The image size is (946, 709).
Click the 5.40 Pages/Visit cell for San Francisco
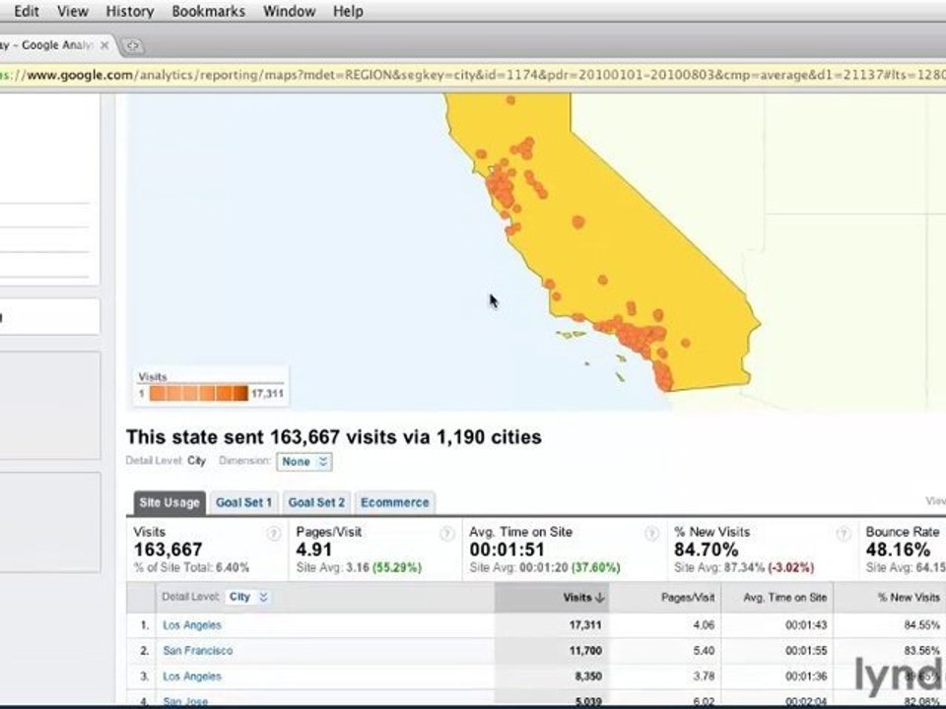click(704, 651)
